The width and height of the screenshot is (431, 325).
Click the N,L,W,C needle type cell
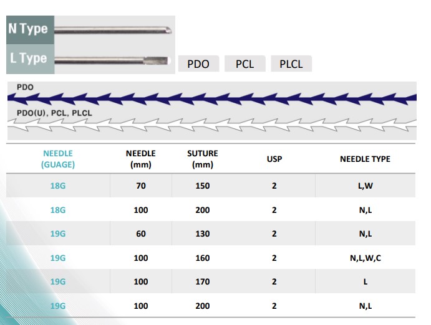pos(365,258)
